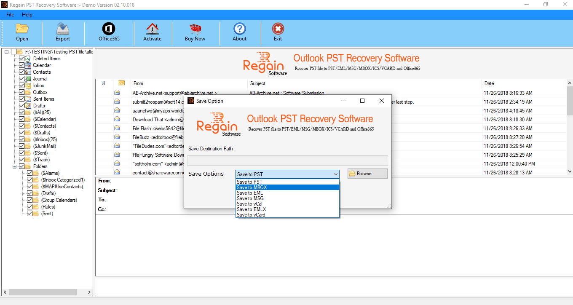Viewport: 573px width, 305px height.
Task: Choose Save to EMLX option
Action: (287, 209)
